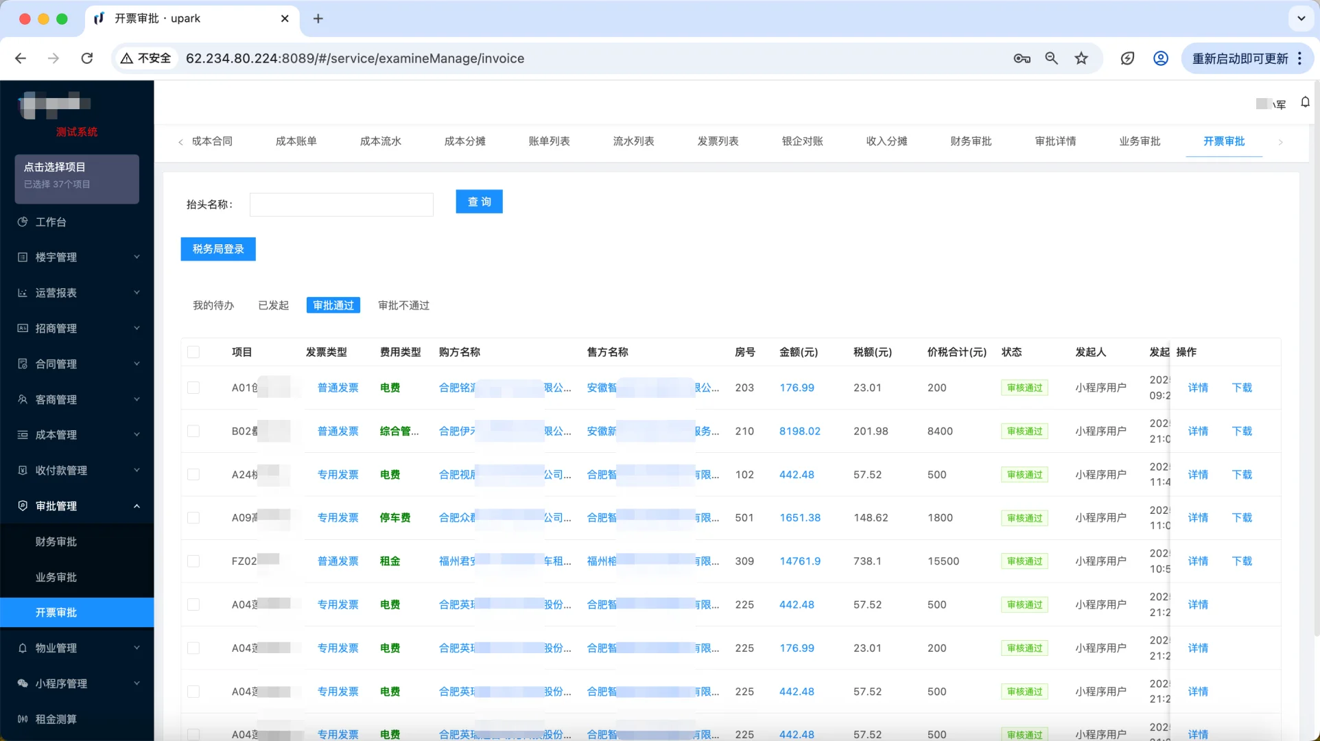1320x741 pixels.
Task: Click the 税务局登录 button
Action: tap(217, 248)
